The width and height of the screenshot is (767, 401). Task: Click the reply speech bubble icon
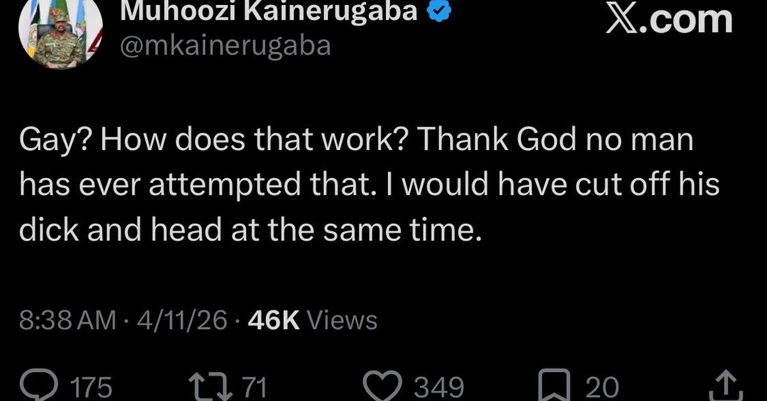tap(40, 385)
